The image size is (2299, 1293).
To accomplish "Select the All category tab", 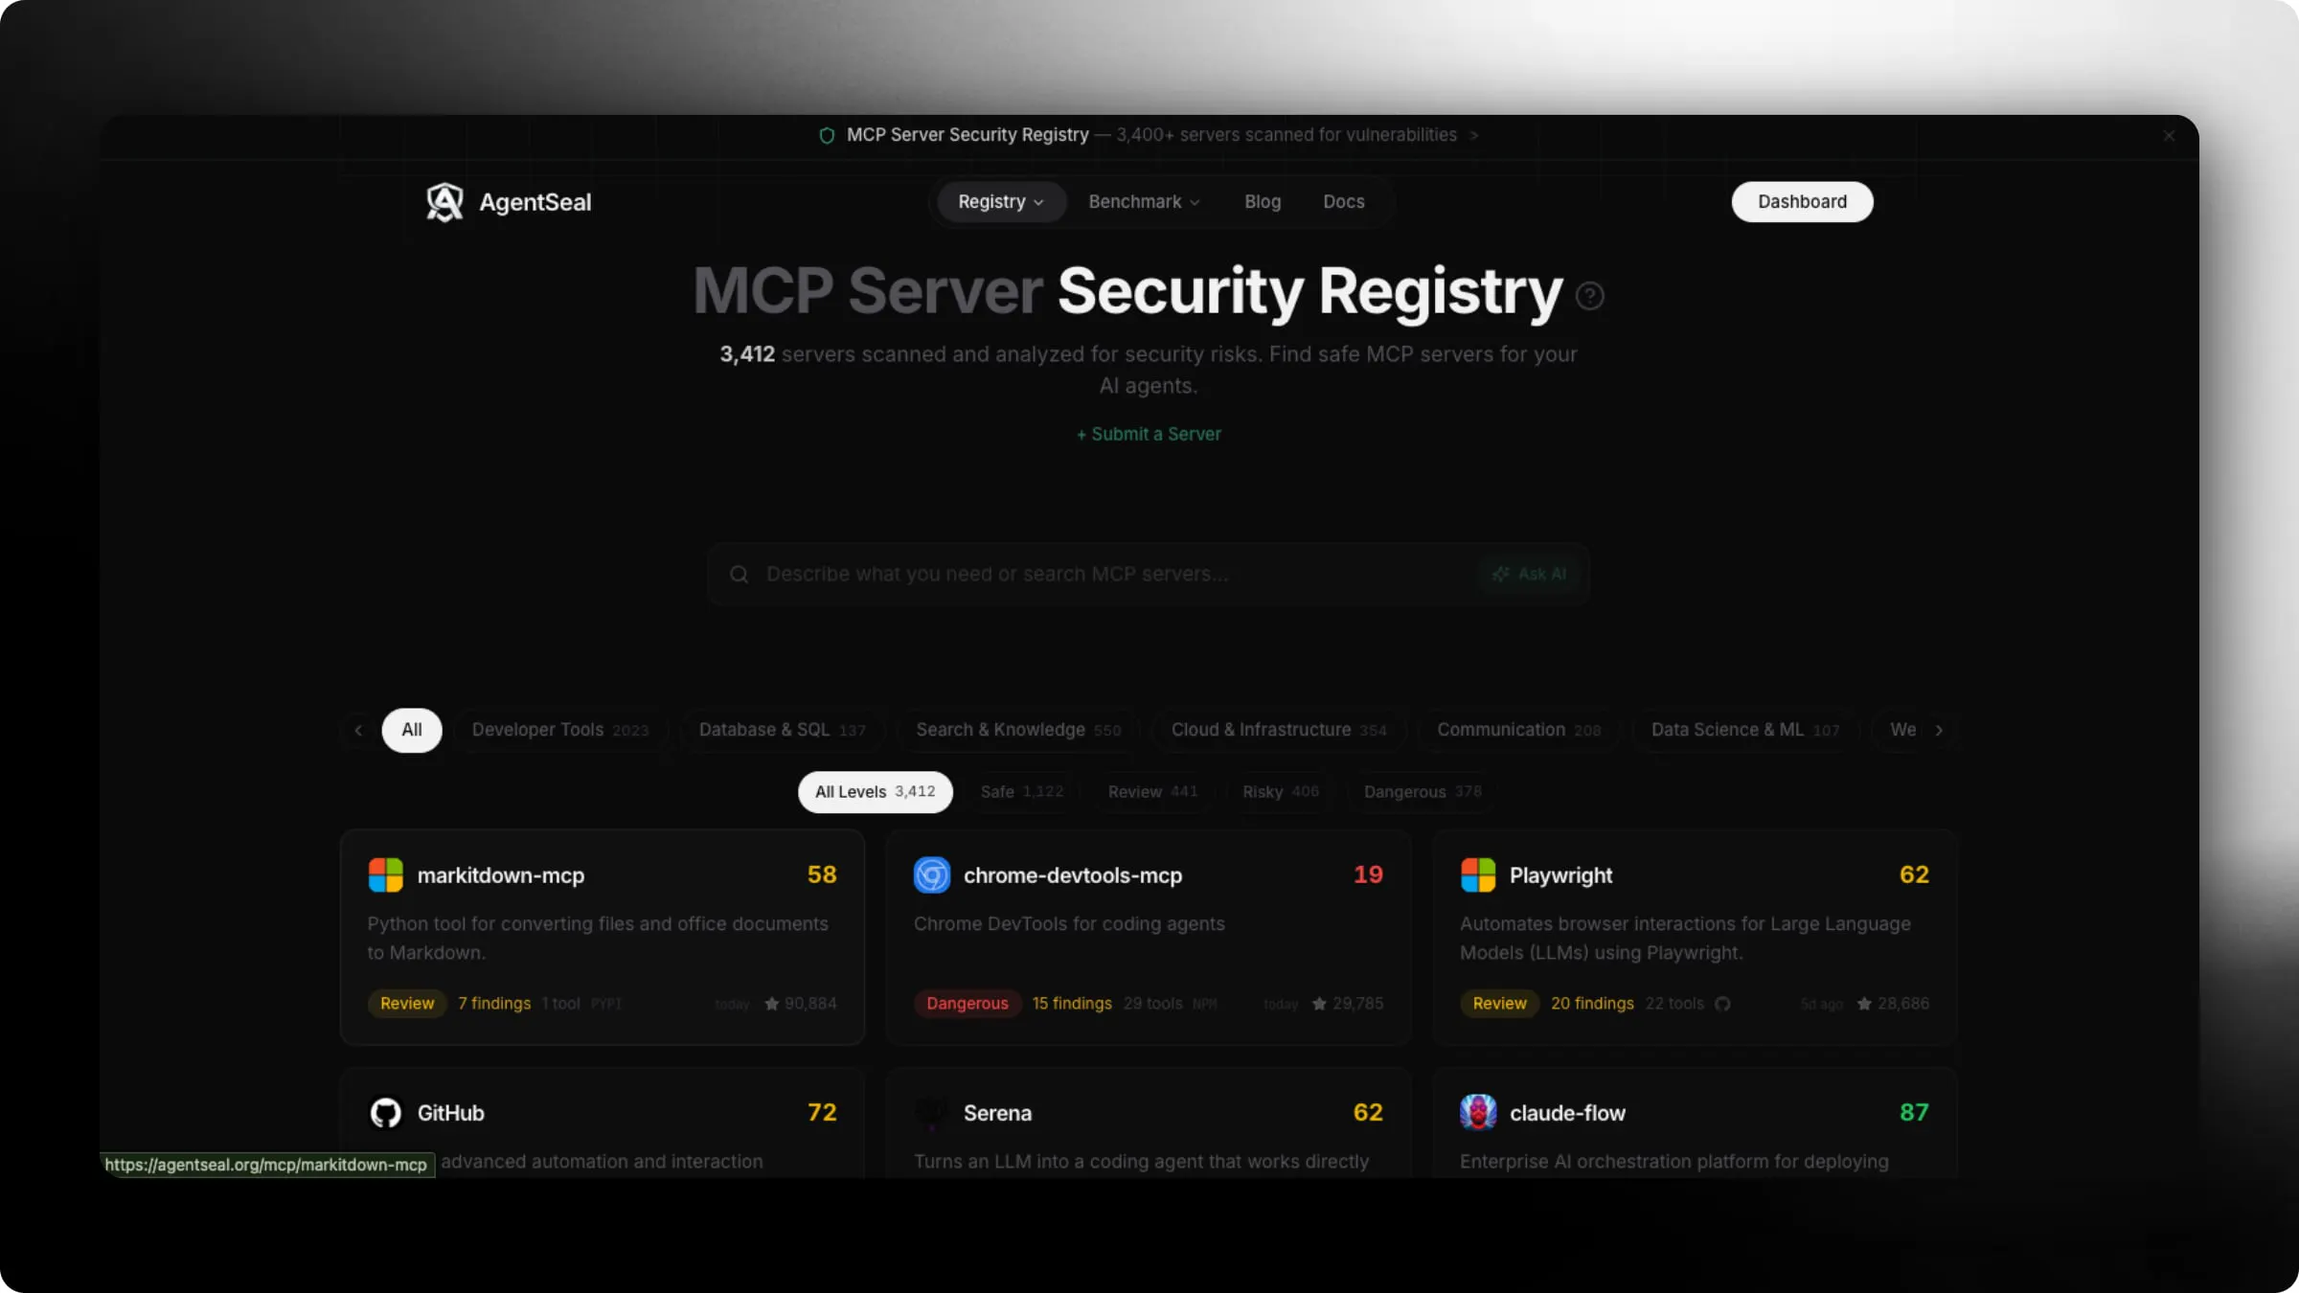I will [x=412, y=730].
